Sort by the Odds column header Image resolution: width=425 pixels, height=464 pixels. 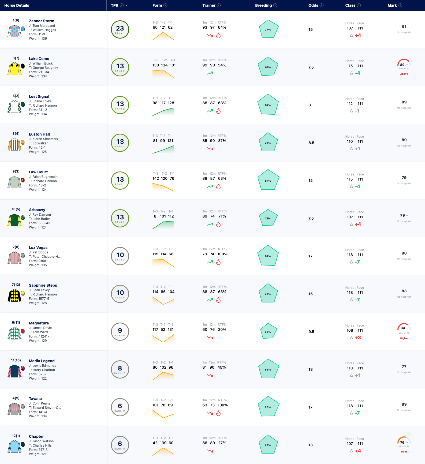pyautogui.click(x=313, y=5)
